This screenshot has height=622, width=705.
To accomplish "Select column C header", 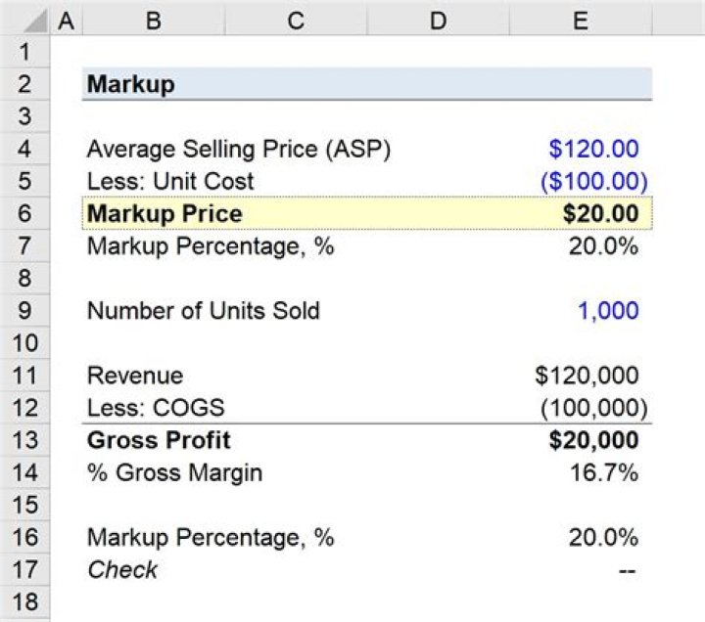I will [x=296, y=21].
